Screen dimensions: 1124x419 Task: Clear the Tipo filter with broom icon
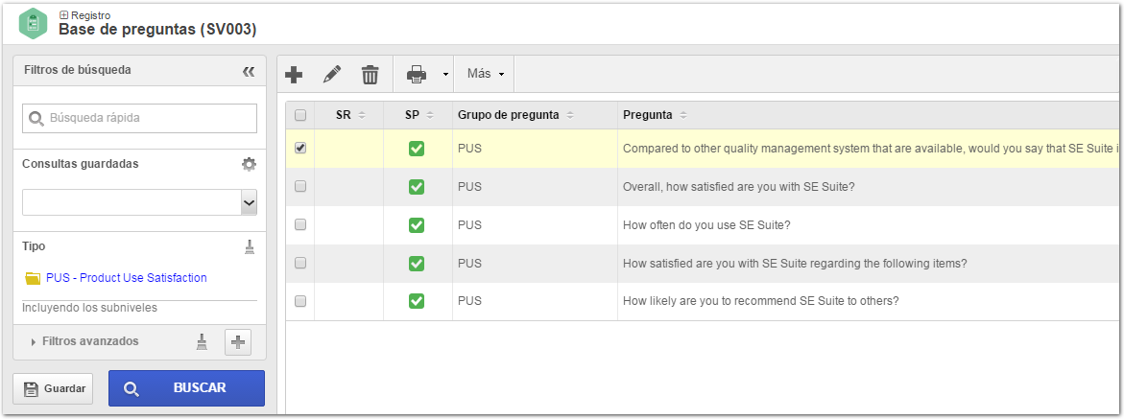250,247
